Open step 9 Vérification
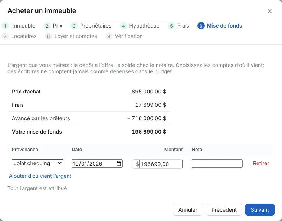The image size is (282, 221). pyautogui.click(x=124, y=36)
